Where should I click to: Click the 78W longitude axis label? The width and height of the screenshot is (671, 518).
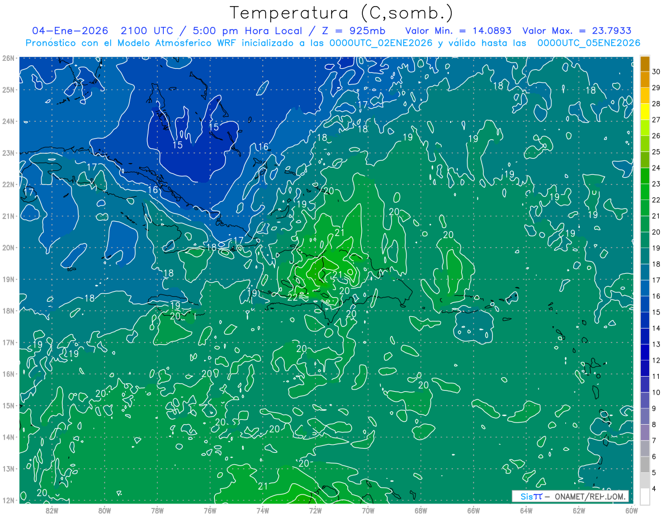[157, 510]
